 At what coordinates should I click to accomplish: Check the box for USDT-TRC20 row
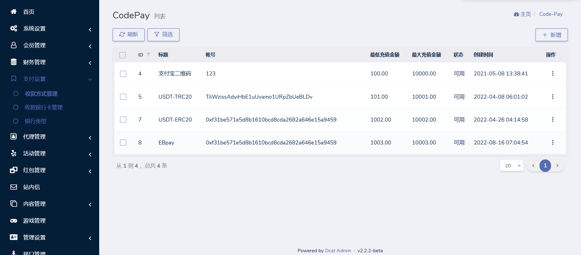click(123, 97)
